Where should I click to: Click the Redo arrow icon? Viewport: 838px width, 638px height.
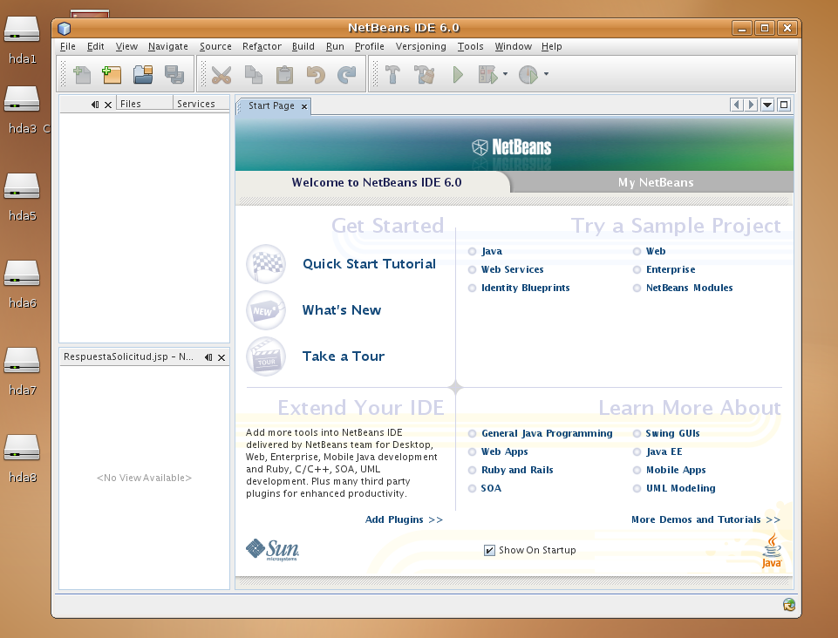347,74
